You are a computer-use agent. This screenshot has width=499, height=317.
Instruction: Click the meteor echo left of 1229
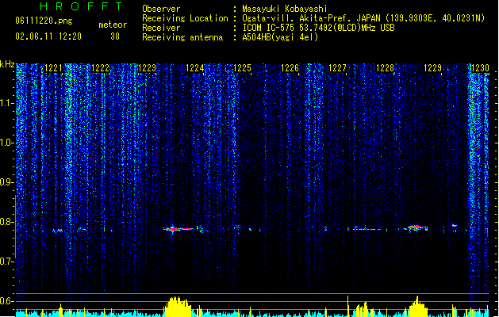tap(415, 228)
